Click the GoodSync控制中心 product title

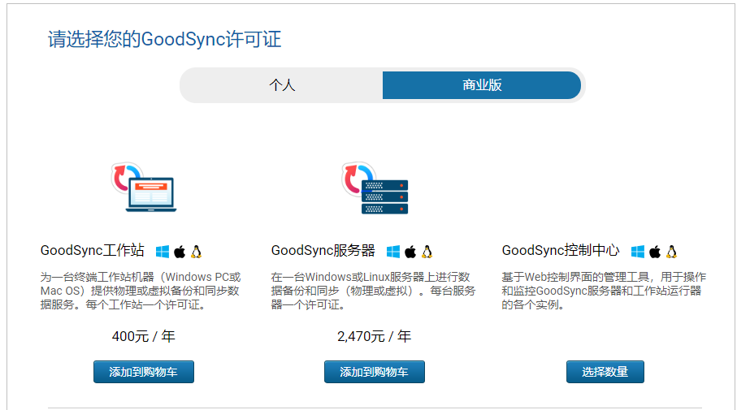click(560, 251)
